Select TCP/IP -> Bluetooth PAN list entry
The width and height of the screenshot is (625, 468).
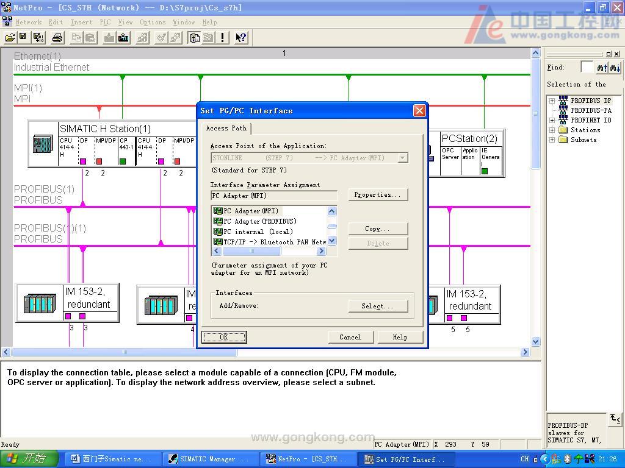(270, 242)
